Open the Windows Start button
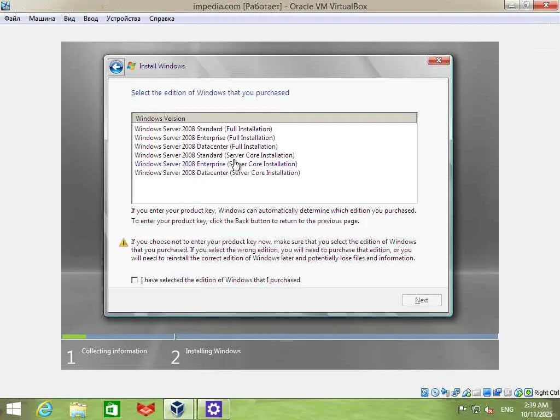560x420 pixels. tap(14, 409)
